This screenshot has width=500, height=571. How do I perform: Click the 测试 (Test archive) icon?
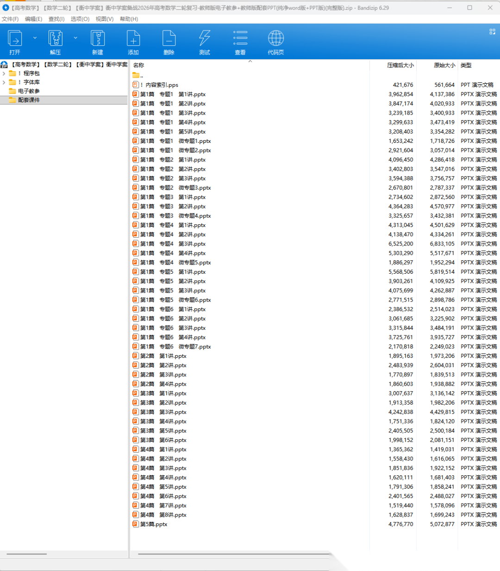pos(205,39)
